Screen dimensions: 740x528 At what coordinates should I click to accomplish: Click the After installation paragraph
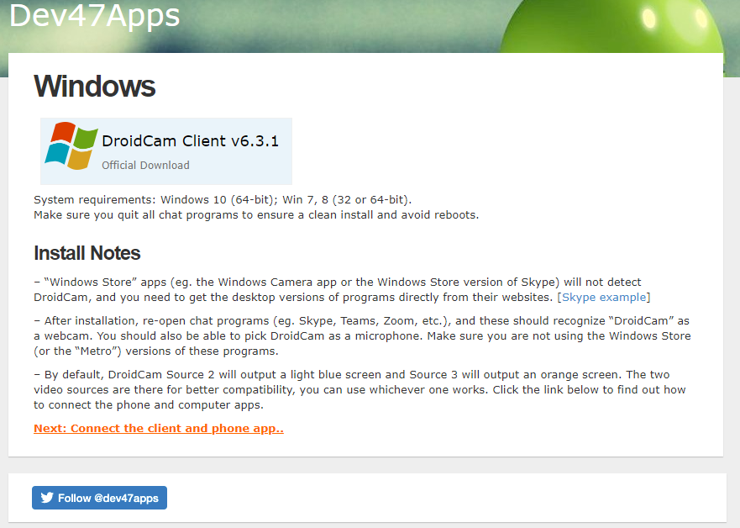[x=362, y=335]
